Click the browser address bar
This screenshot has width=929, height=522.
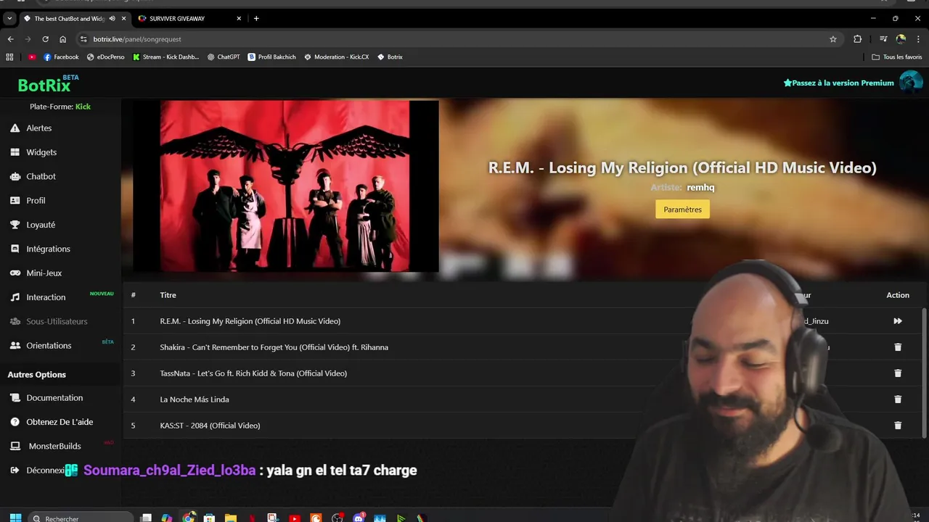457,39
